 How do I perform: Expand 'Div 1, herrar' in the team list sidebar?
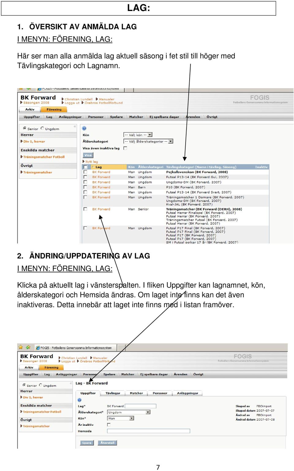[x=34, y=141]
